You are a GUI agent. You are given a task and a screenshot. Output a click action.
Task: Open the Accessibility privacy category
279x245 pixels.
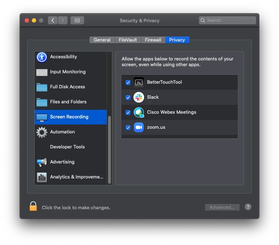(x=70, y=57)
